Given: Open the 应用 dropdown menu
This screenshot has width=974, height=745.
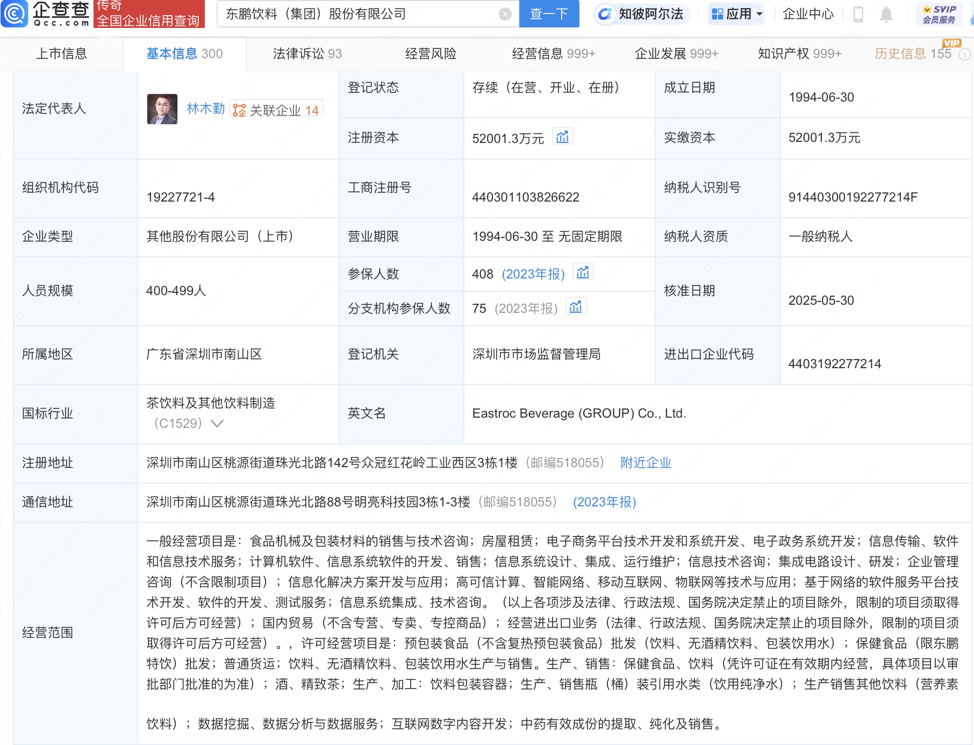Looking at the screenshot, I should click(736, 14).
